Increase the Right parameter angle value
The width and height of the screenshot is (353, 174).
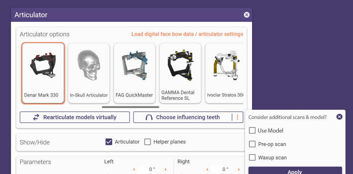tap(239, 170)
